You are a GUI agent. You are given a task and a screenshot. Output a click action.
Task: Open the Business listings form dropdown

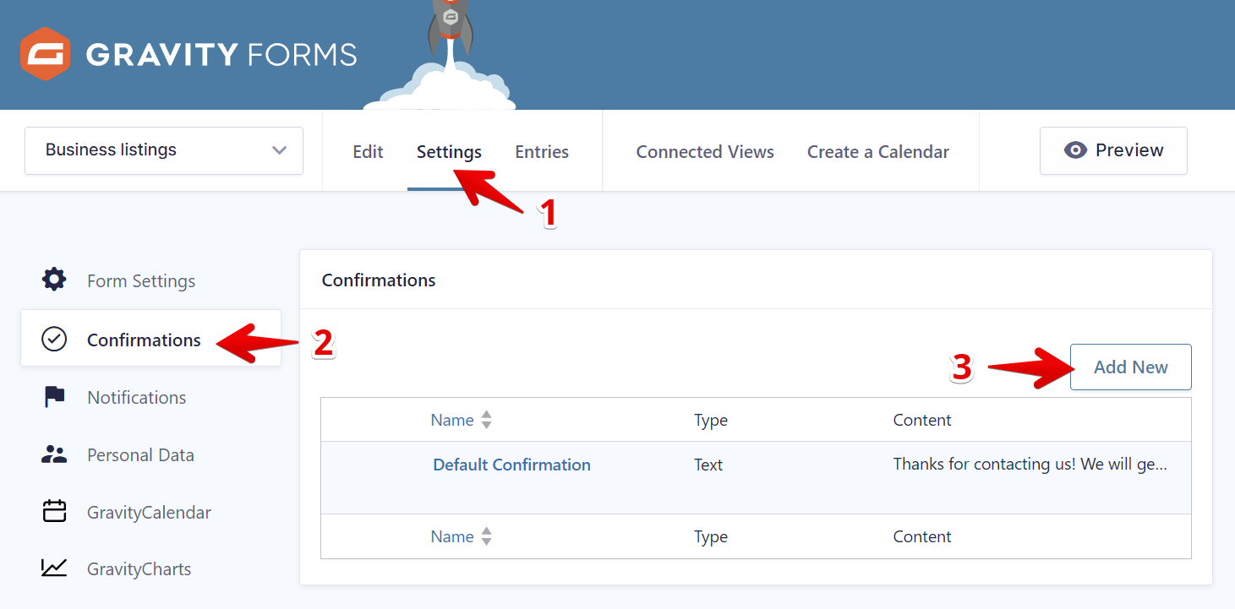click(x=164, y=150)
